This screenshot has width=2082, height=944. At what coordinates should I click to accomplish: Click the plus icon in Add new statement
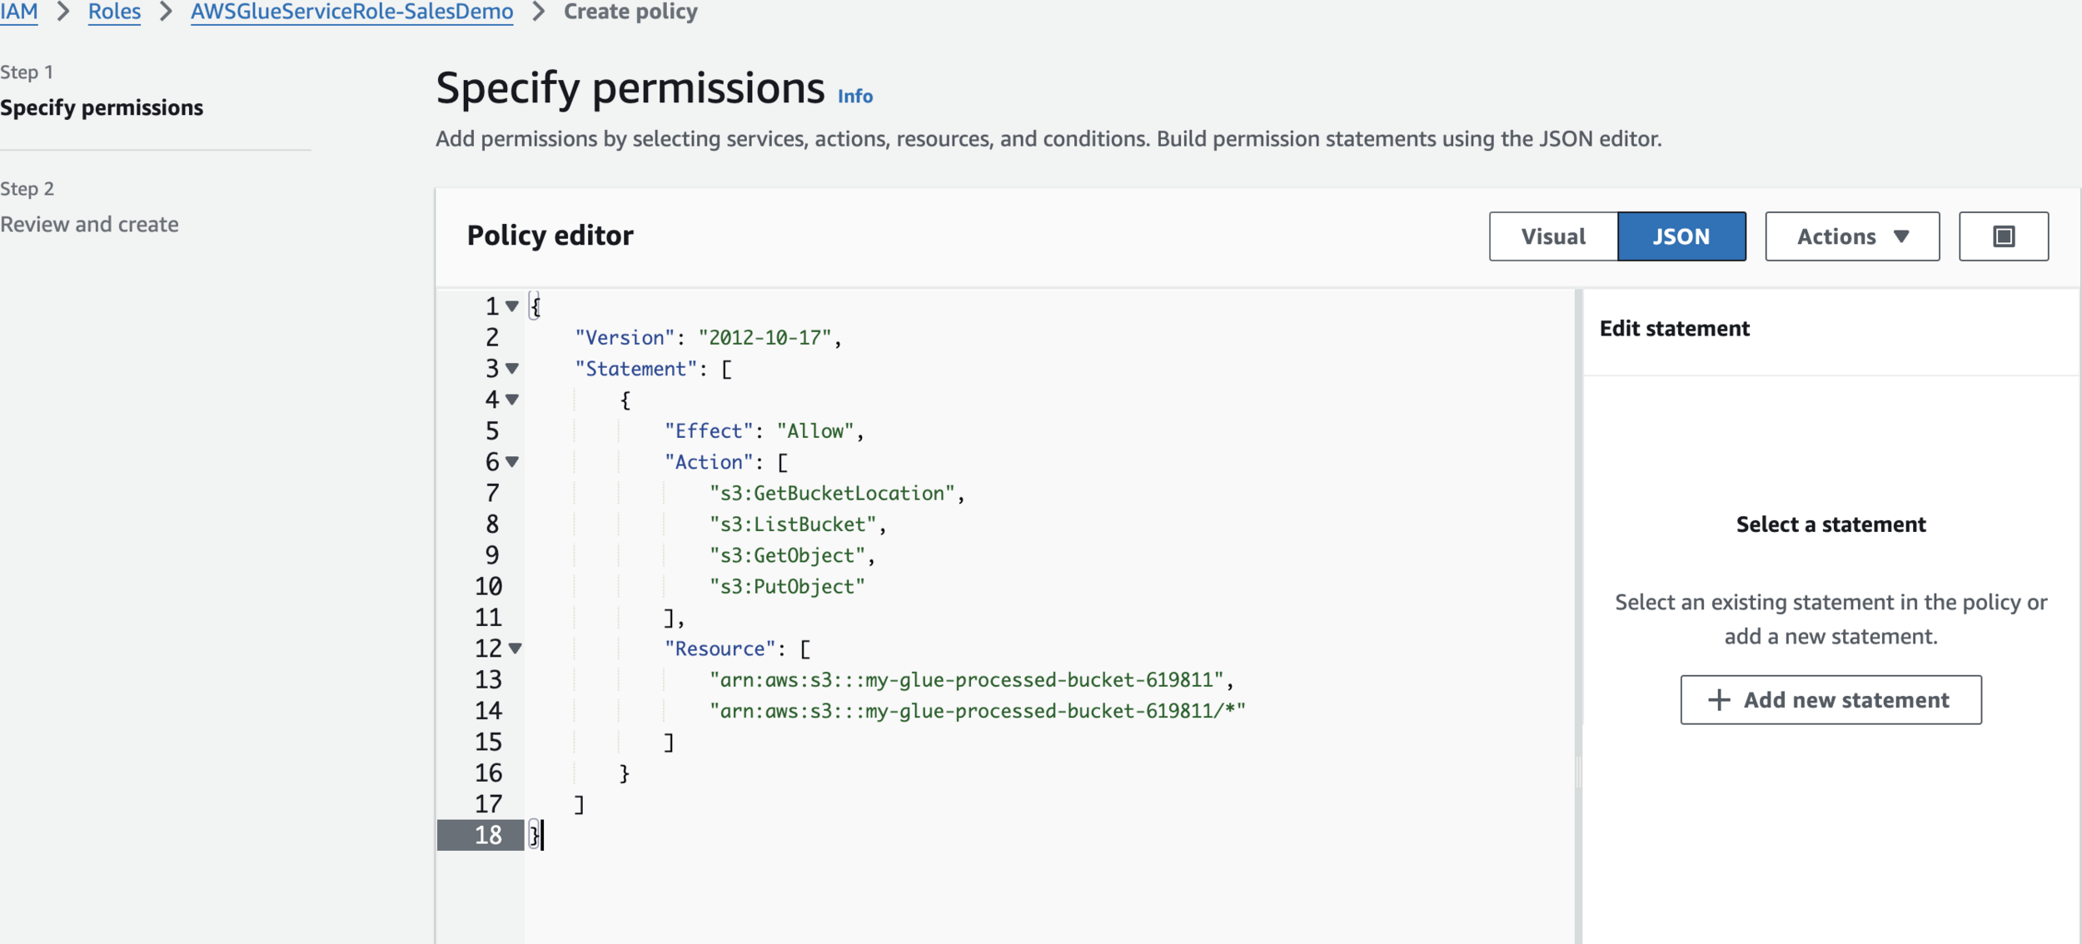[x=1718, y=699]
